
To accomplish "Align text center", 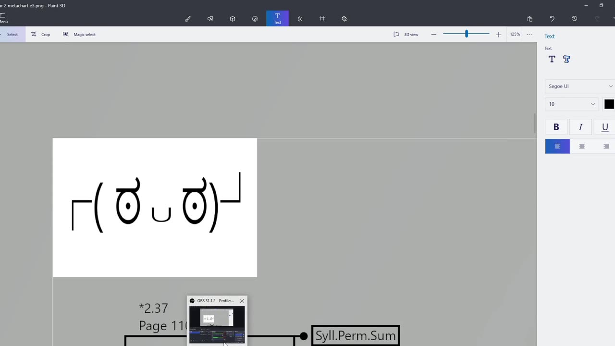I will [582, 146].
